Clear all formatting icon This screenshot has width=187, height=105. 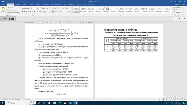[x=47, y=9]
